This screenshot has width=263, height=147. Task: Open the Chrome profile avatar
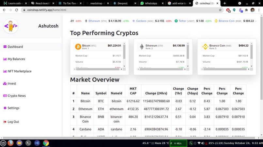point(253,10)
